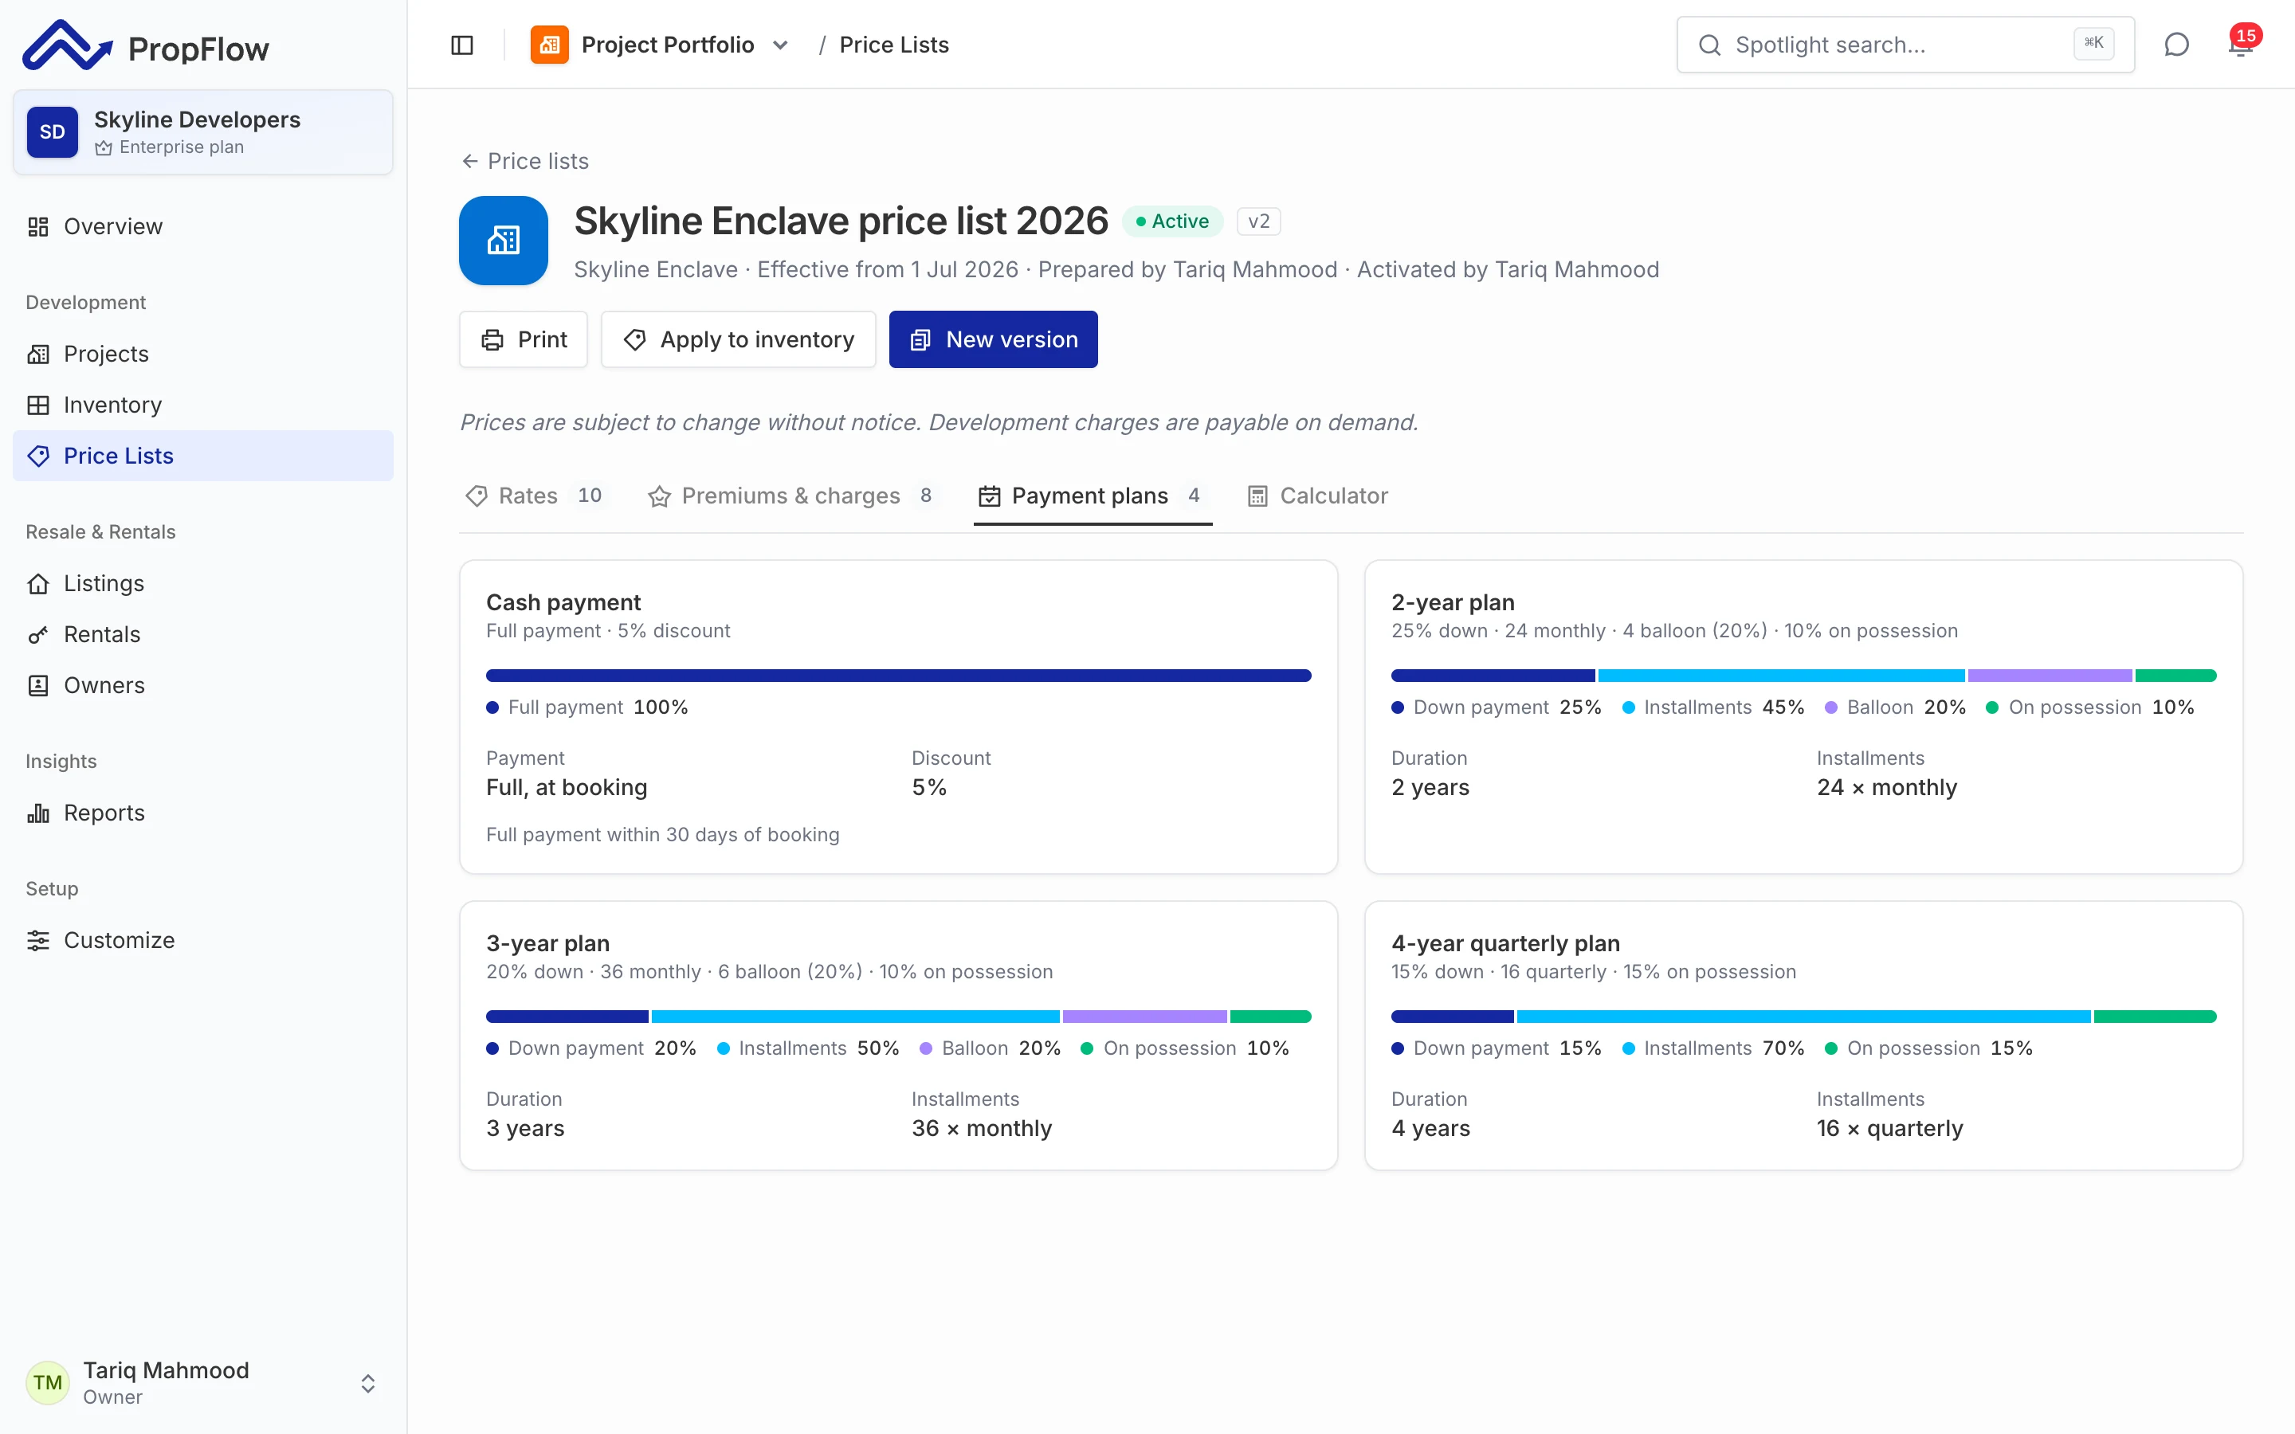
Task: Click the blue price list building icon
Action: tap(504, 241)
